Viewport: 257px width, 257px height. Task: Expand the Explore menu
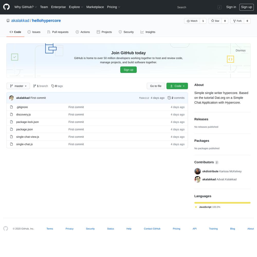coord(76,7)
